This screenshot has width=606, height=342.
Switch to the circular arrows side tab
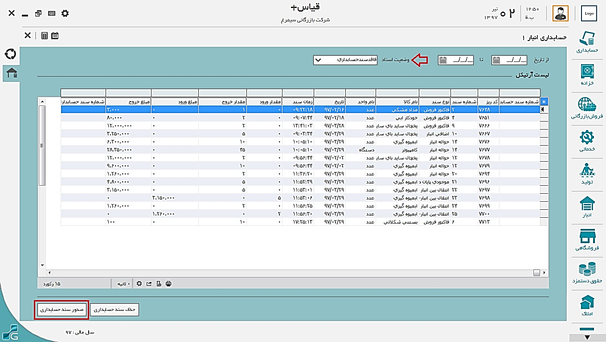pos(10,54)
